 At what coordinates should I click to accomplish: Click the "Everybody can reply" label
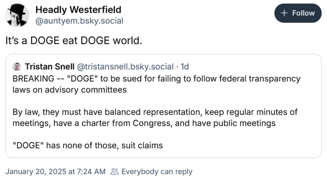pos(157,172)
